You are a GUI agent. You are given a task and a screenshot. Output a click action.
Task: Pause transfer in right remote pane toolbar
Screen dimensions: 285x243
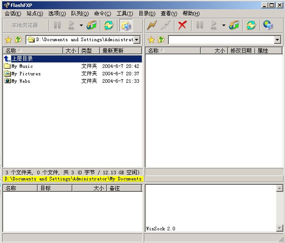pos(200,25)
